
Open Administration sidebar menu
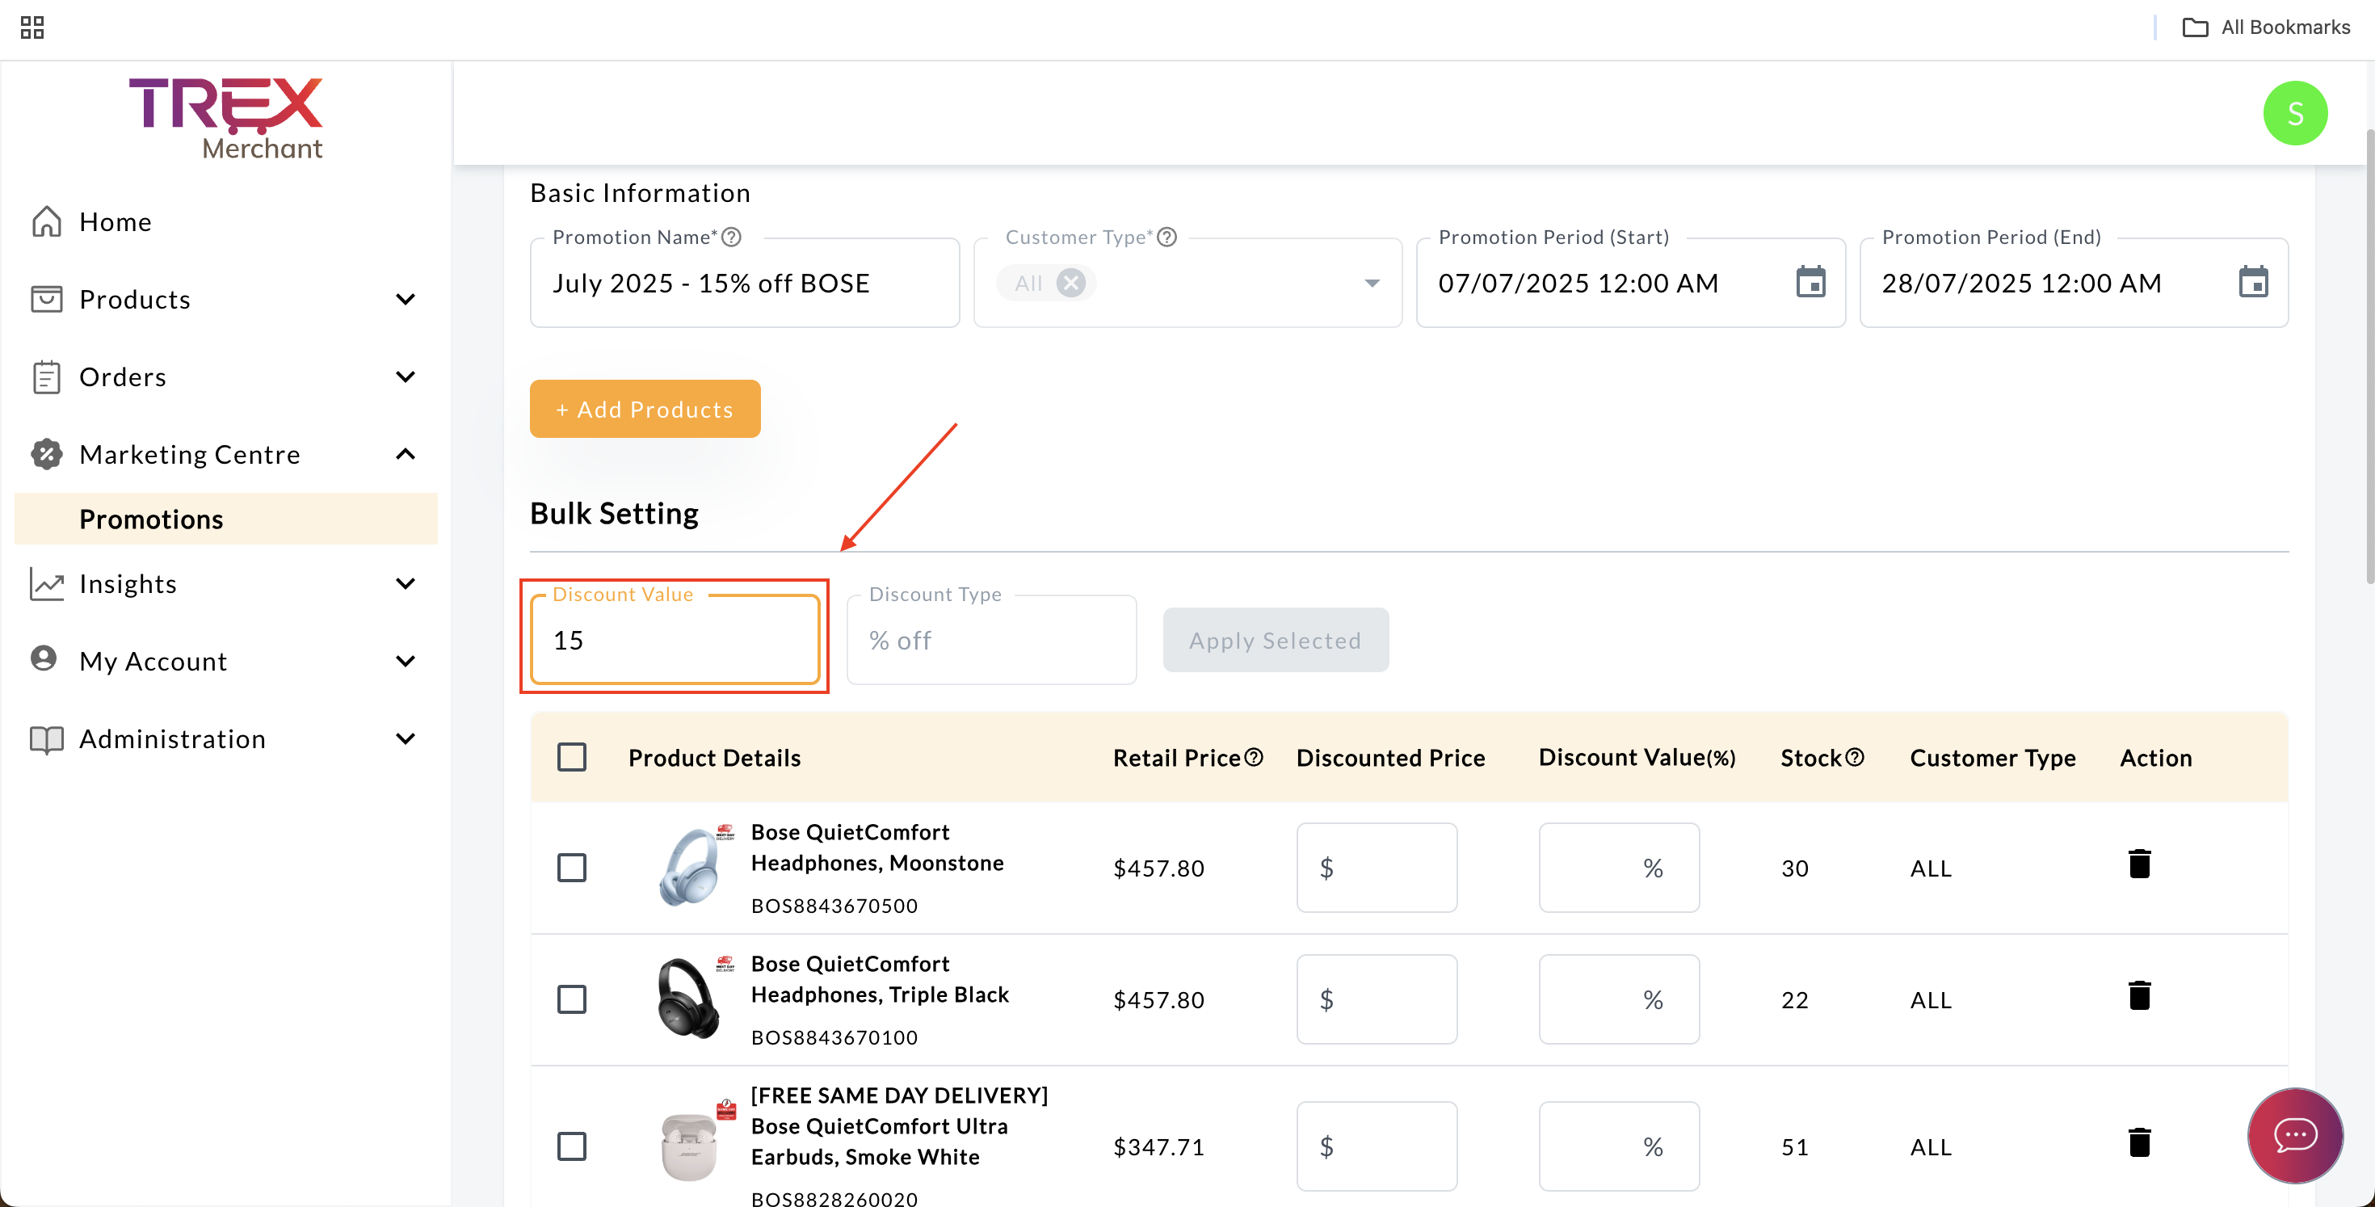(x=226, y=738)
